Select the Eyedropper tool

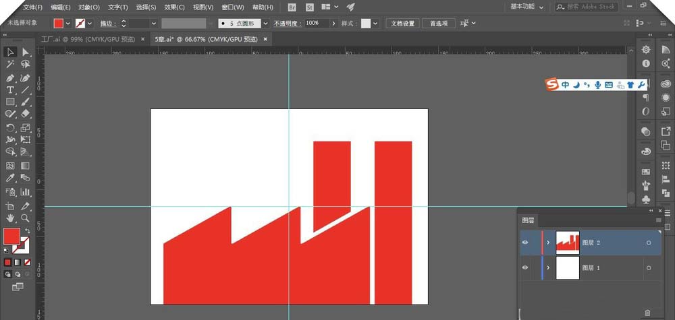[x=10, y=179]
